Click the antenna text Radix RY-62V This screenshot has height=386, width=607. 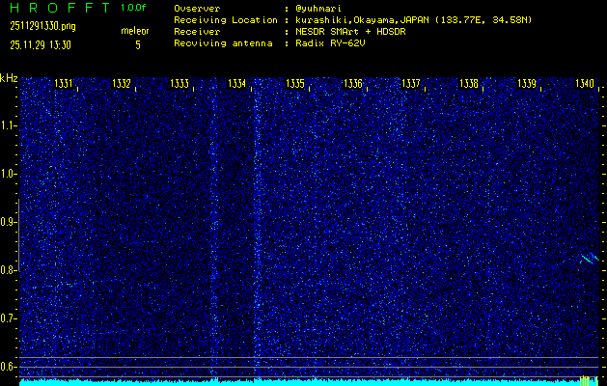[330, 43]
